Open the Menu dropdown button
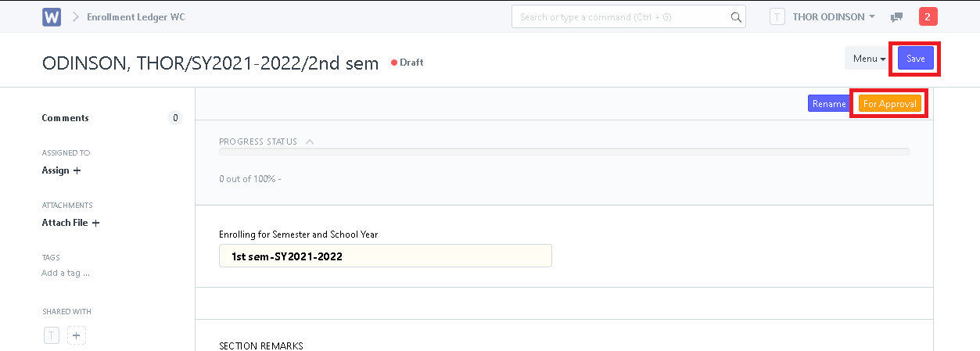The width and height of the screenshot is (980, 351). (x=869, y=59)
